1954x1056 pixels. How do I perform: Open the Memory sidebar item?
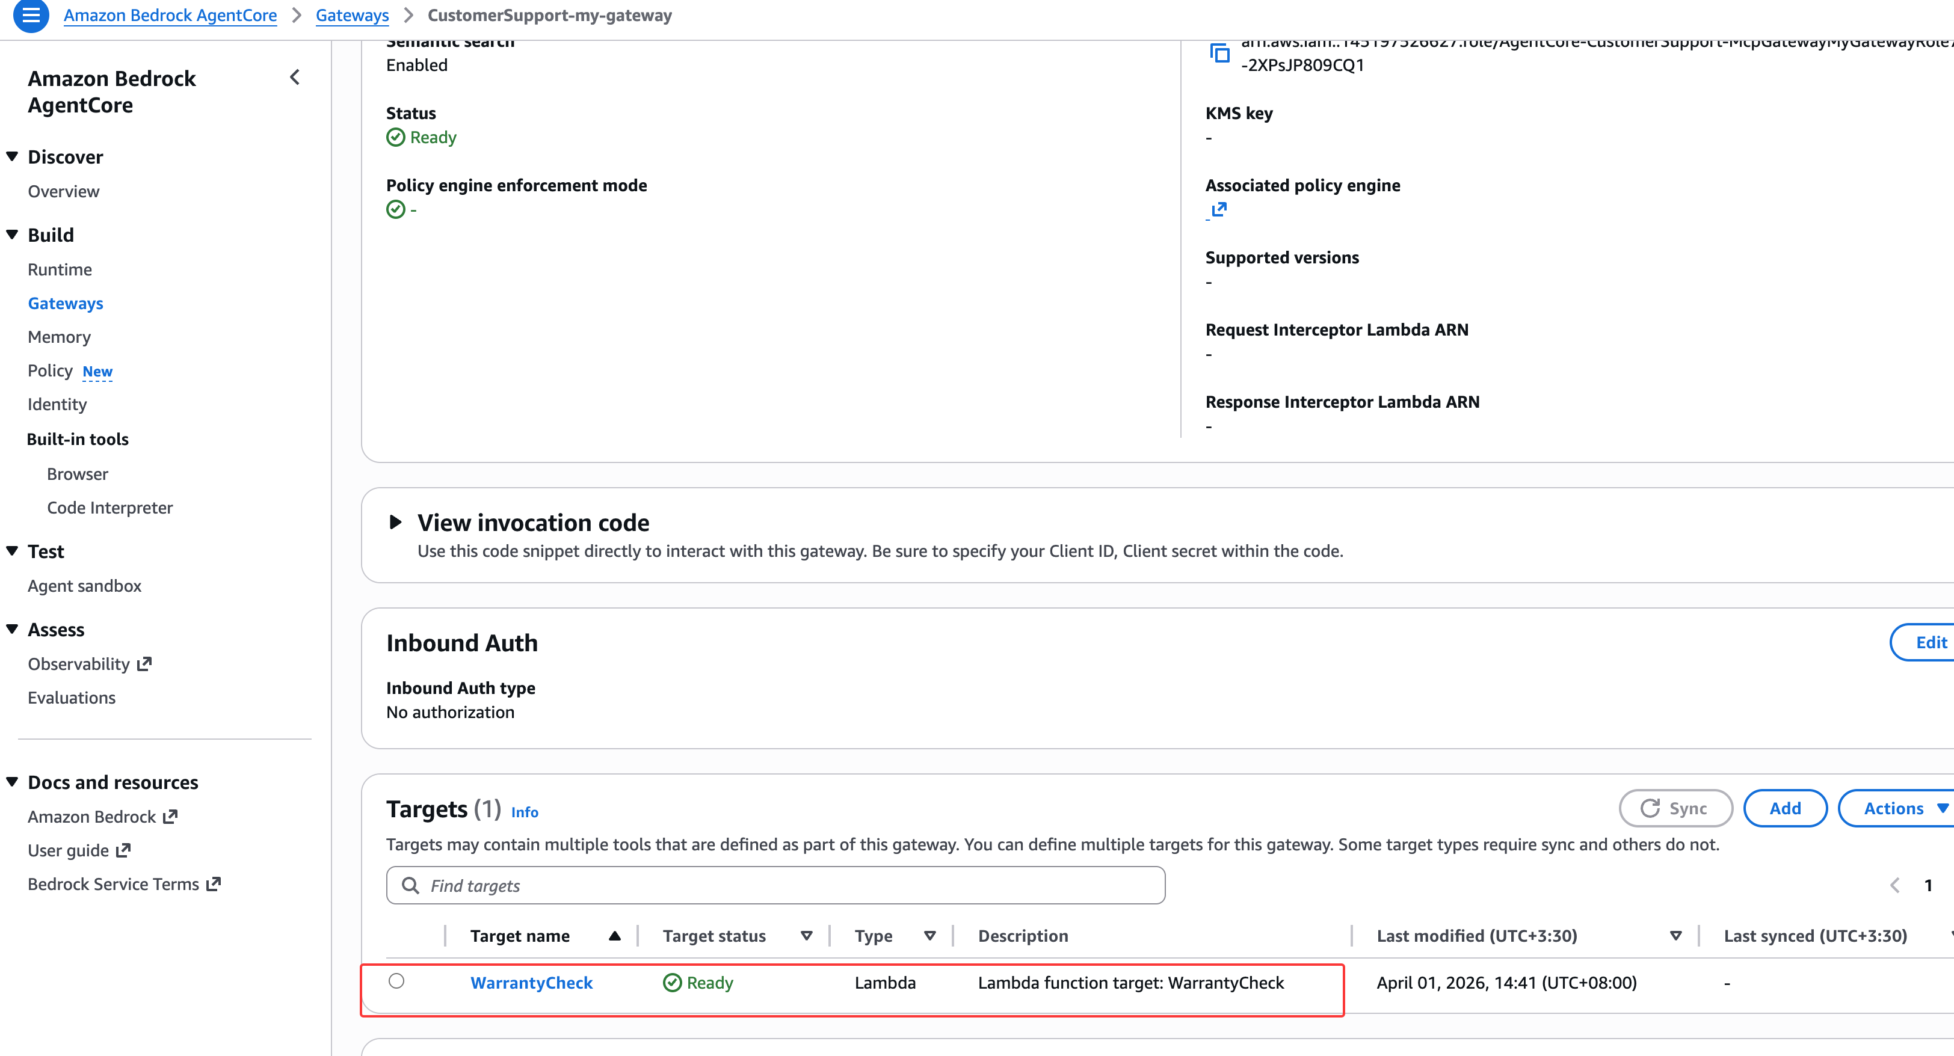[x=59, y=337]
